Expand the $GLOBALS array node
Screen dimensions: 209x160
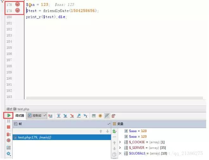[120, 153]
